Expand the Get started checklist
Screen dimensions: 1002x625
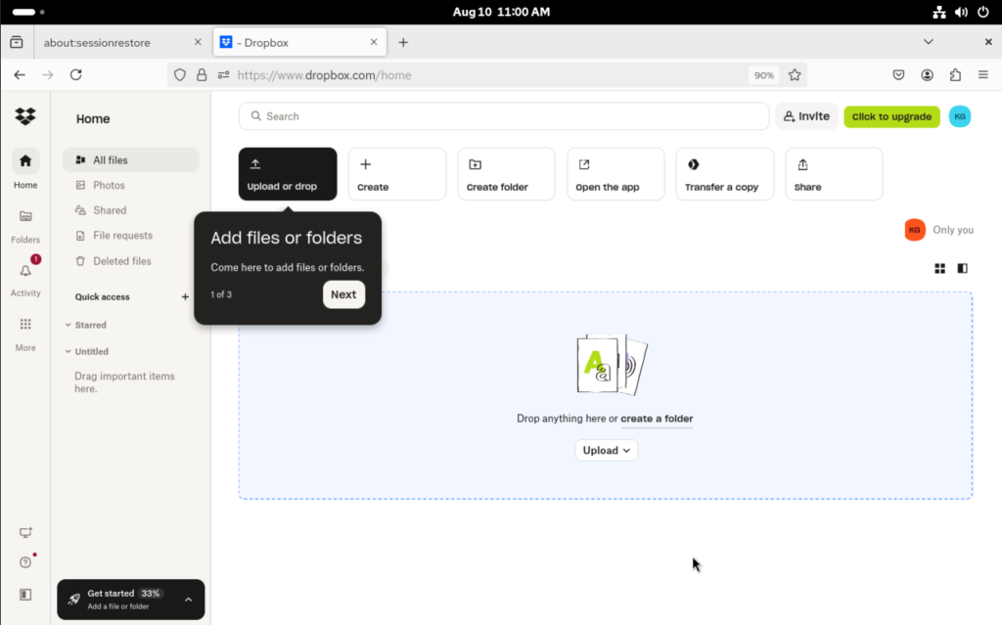(x=188, y=600)
